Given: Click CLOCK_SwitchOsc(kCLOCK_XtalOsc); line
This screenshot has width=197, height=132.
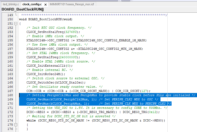Looking at the screenshot, I should (x=56, y=83).
